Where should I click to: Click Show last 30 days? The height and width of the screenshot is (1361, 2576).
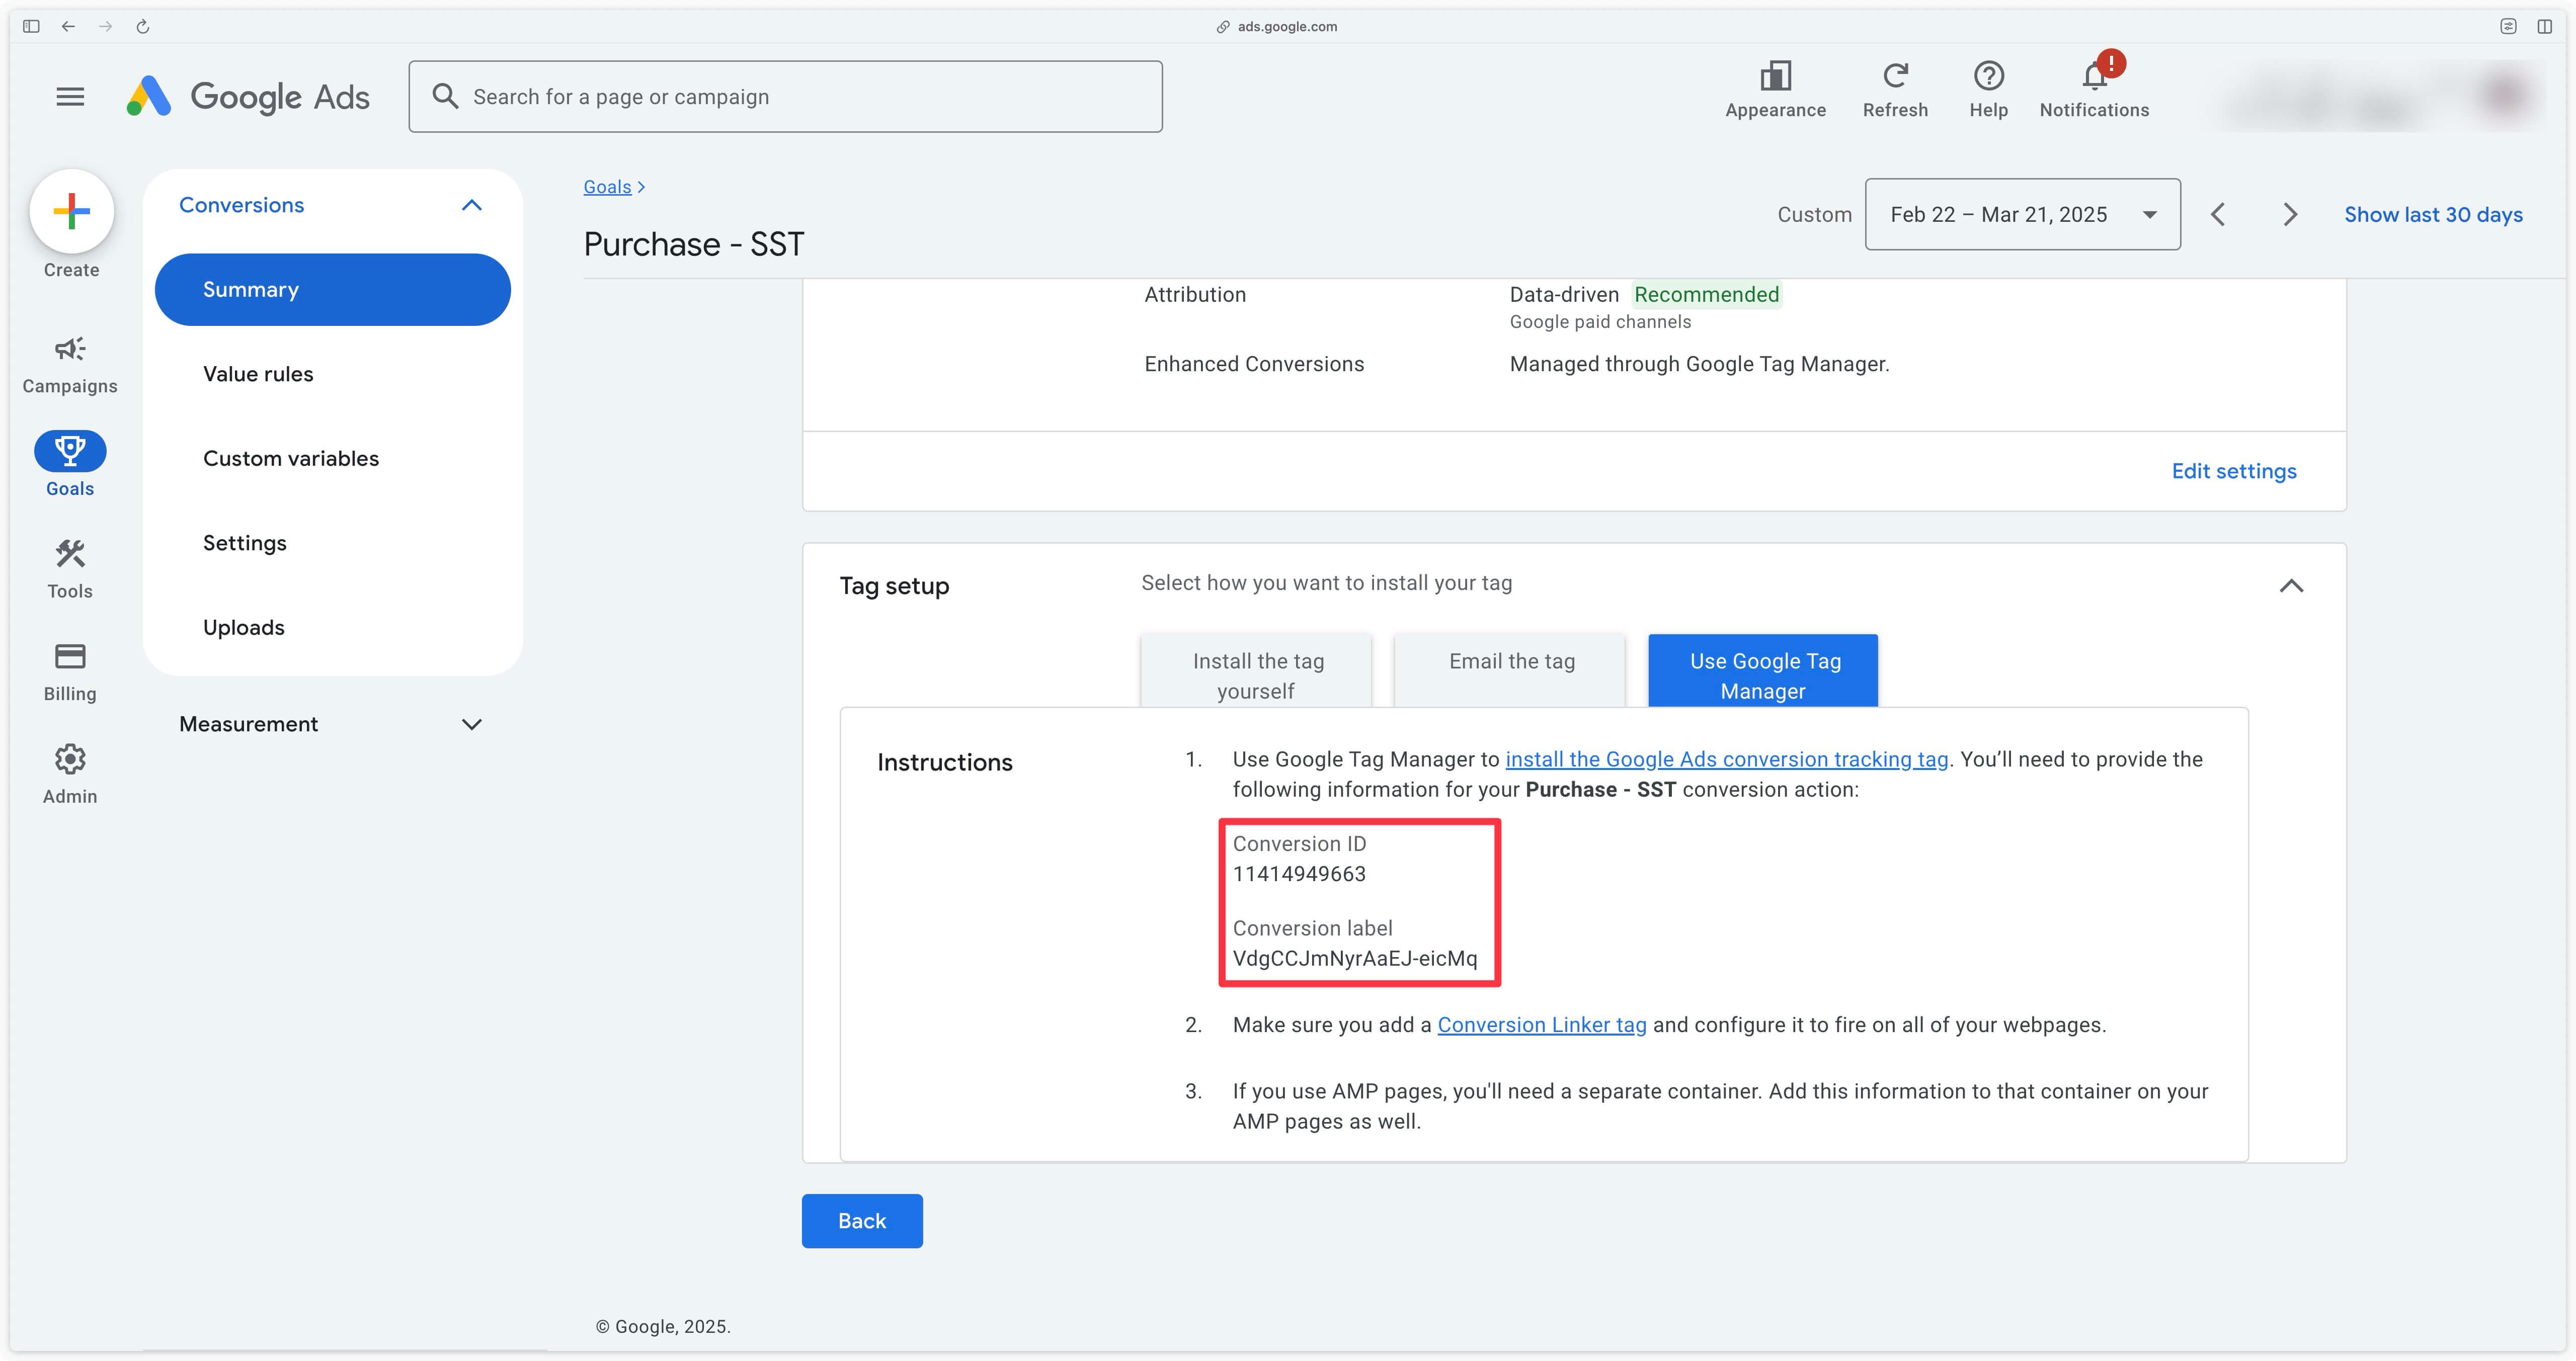click(2433, 214)
